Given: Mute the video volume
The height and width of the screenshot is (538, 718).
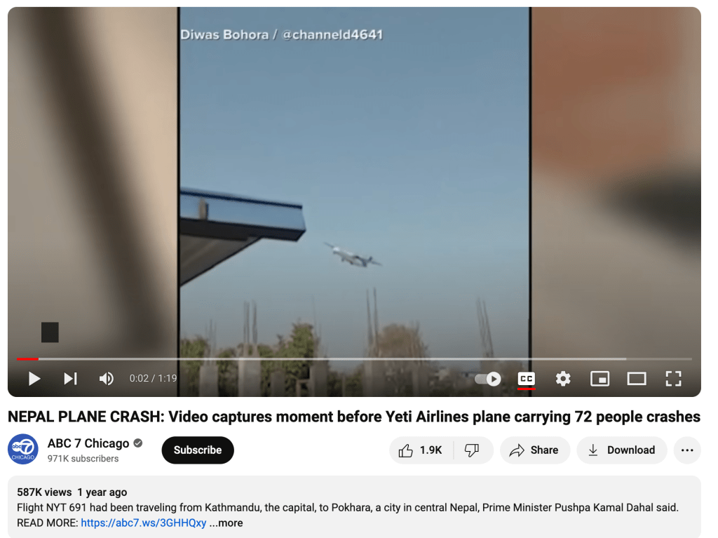Looking at the screenshot, I should [x=107, y=379].
